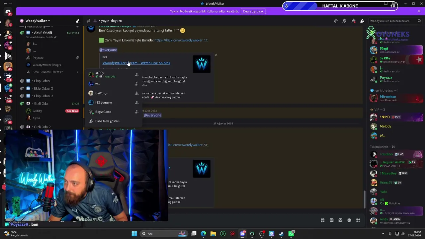
Task: Open the W logo embed thumbnail
Action: pos(202,64)
